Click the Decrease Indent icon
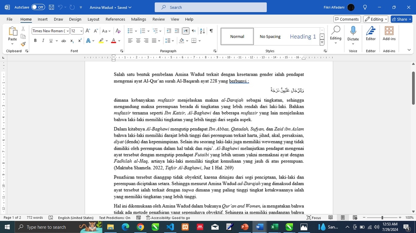 click(169, 31)
